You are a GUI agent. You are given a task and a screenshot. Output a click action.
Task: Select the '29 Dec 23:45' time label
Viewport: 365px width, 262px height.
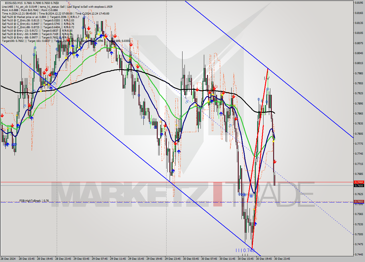pos(173,259)
